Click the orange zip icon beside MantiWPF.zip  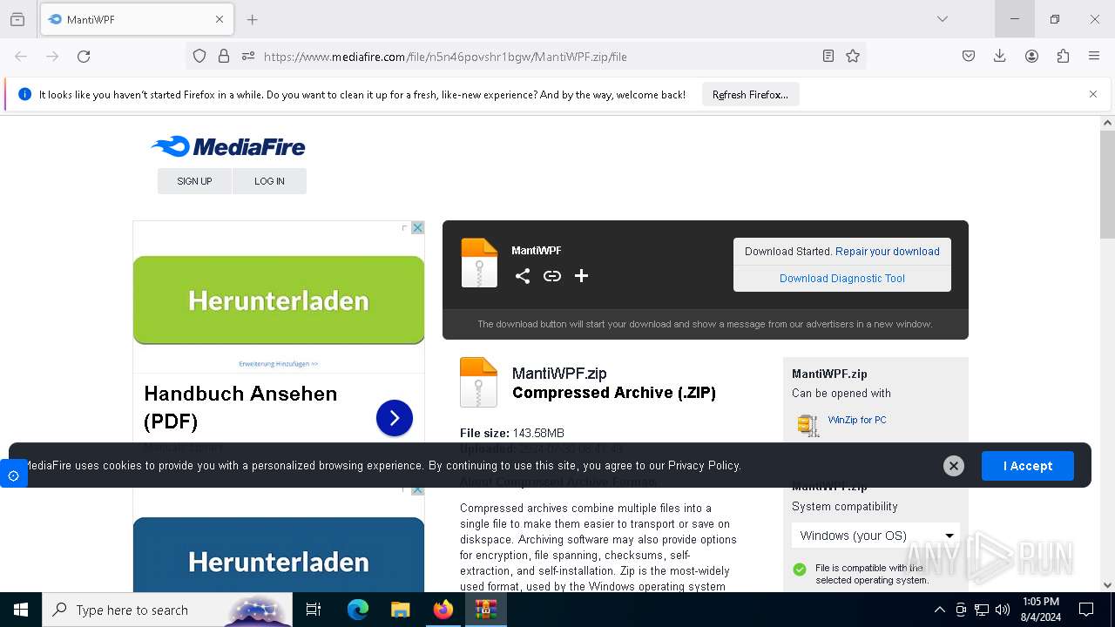(479, 382)
